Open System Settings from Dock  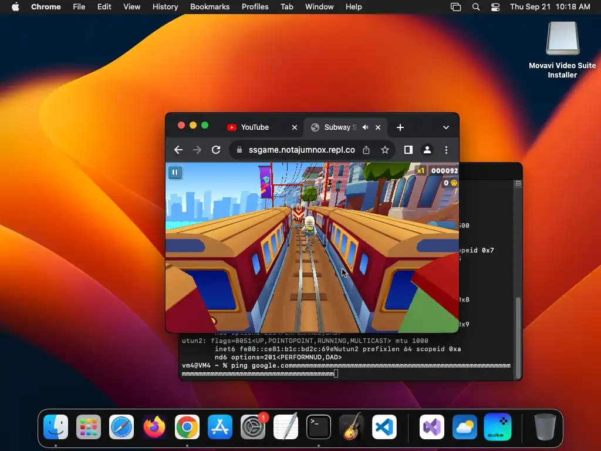tap(253, 427)
